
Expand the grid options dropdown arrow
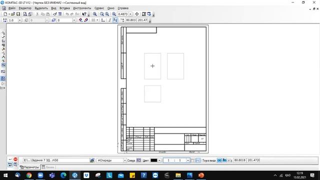point(97,20)
